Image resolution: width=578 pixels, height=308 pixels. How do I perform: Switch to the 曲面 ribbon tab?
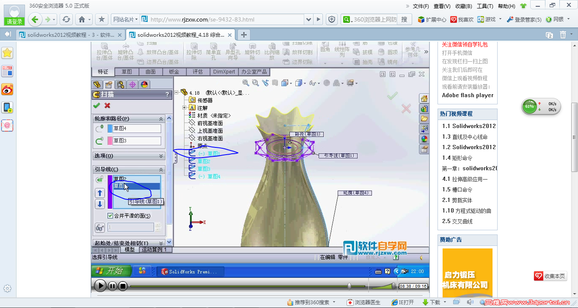151,72
